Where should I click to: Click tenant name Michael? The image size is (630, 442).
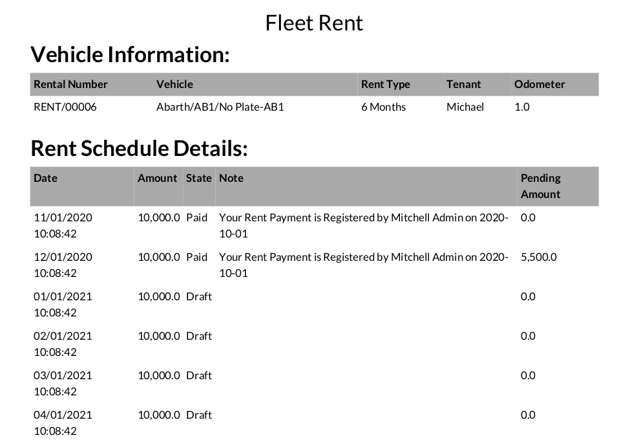tap(465, 107)
